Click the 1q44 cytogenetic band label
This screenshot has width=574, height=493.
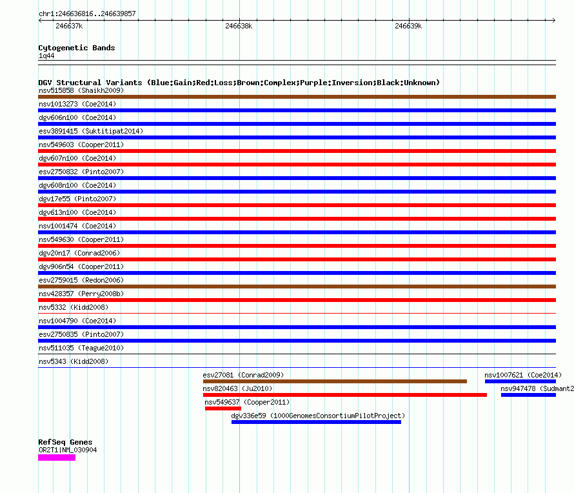[x=46, y=55]
